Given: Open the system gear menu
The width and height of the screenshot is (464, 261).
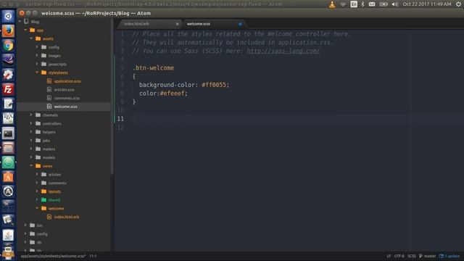Looking at the screenshot, I should pos(458,4).
